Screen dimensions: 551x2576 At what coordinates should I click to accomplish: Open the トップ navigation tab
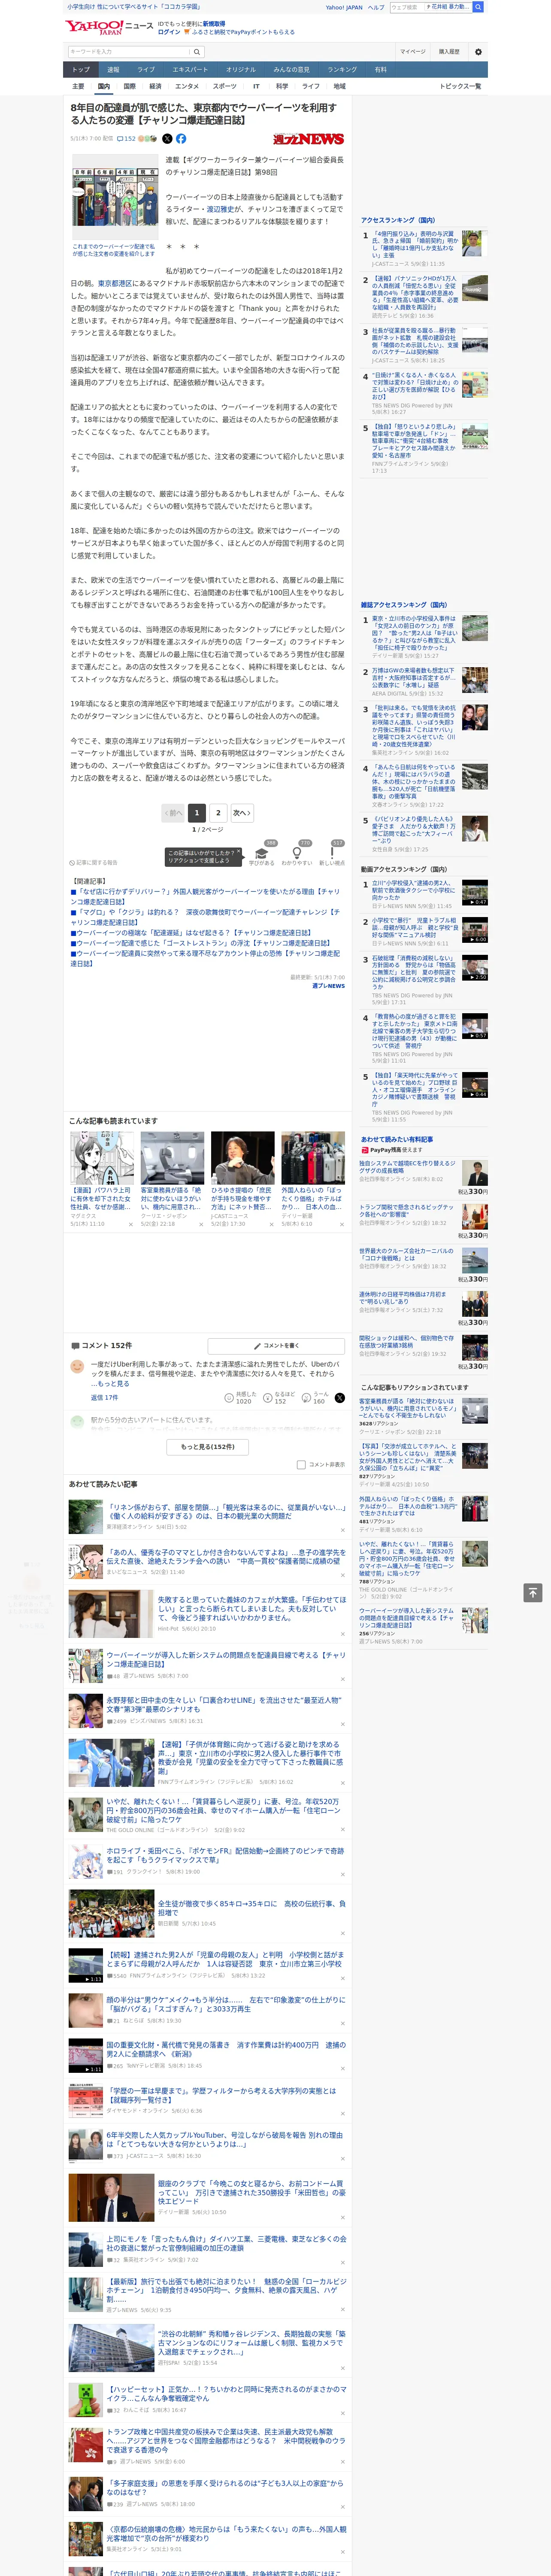pos(81,70)
